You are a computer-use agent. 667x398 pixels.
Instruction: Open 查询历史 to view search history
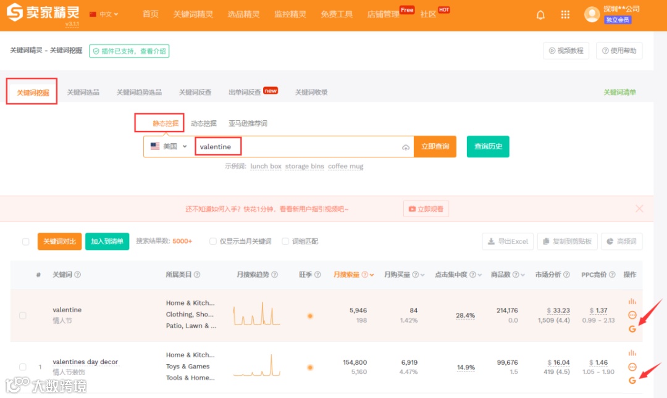tap(487, 146)
